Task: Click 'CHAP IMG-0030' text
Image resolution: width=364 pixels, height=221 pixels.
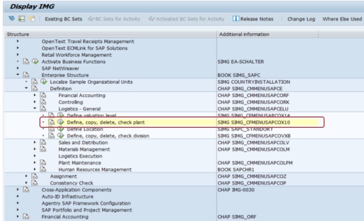Action: tap(236, 190)
